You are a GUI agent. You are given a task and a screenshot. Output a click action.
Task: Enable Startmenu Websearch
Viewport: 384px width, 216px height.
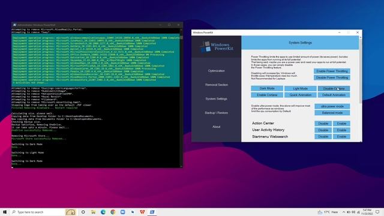341,137
